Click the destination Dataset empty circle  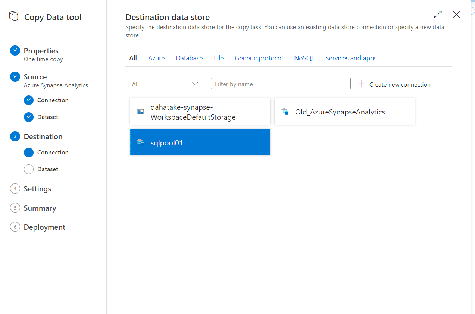(x=29, y=169)
